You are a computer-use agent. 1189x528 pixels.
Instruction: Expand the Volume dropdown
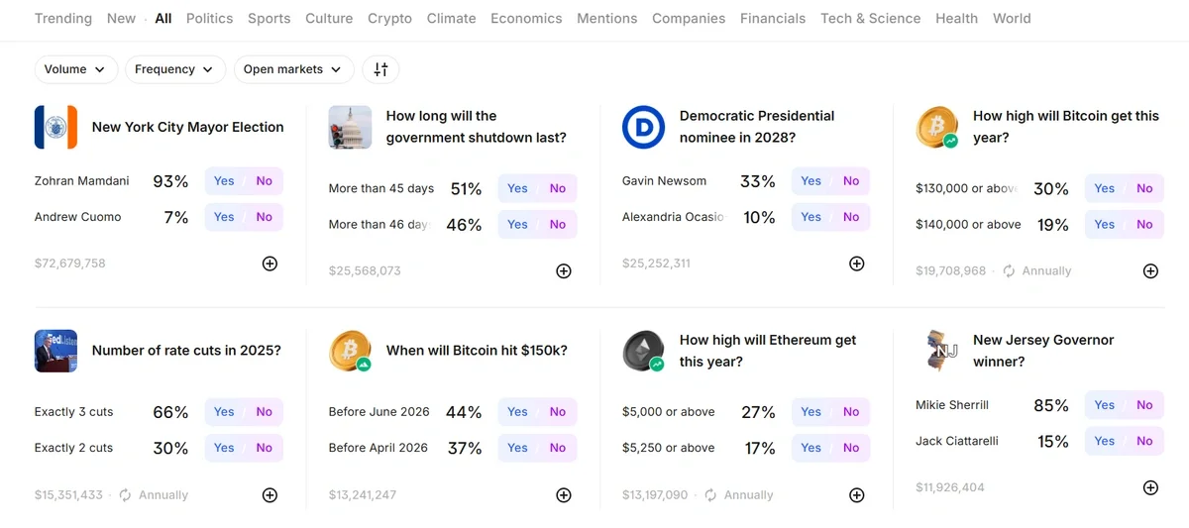[x=76, y=69]
